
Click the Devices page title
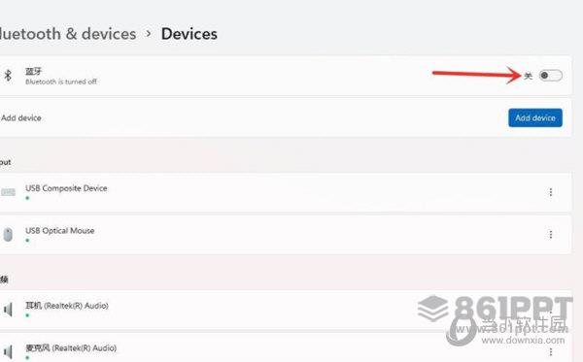click(189, 34)
